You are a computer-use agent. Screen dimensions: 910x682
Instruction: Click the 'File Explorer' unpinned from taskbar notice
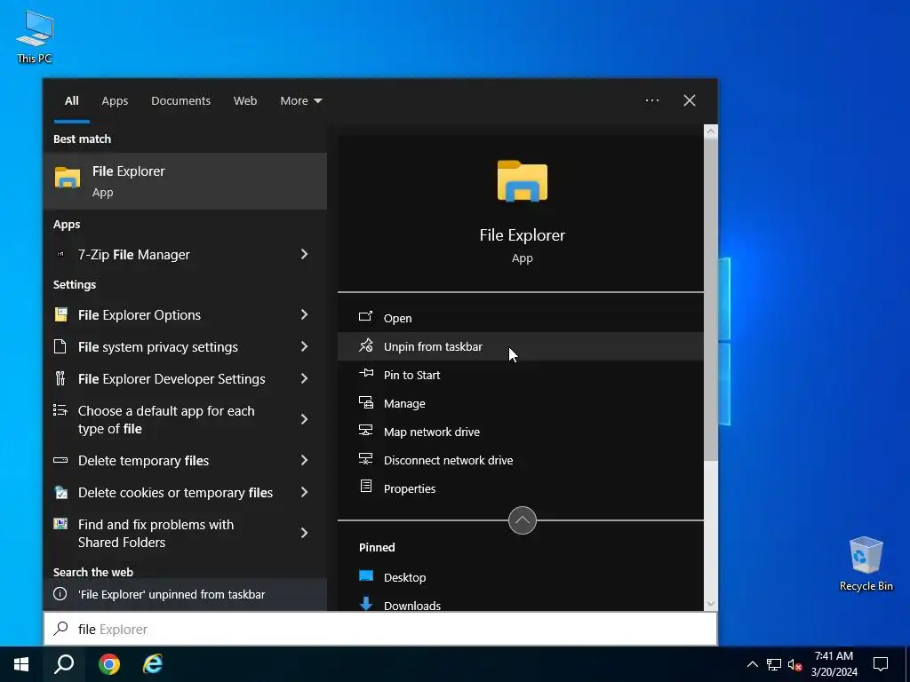click(x=185, y=594)
